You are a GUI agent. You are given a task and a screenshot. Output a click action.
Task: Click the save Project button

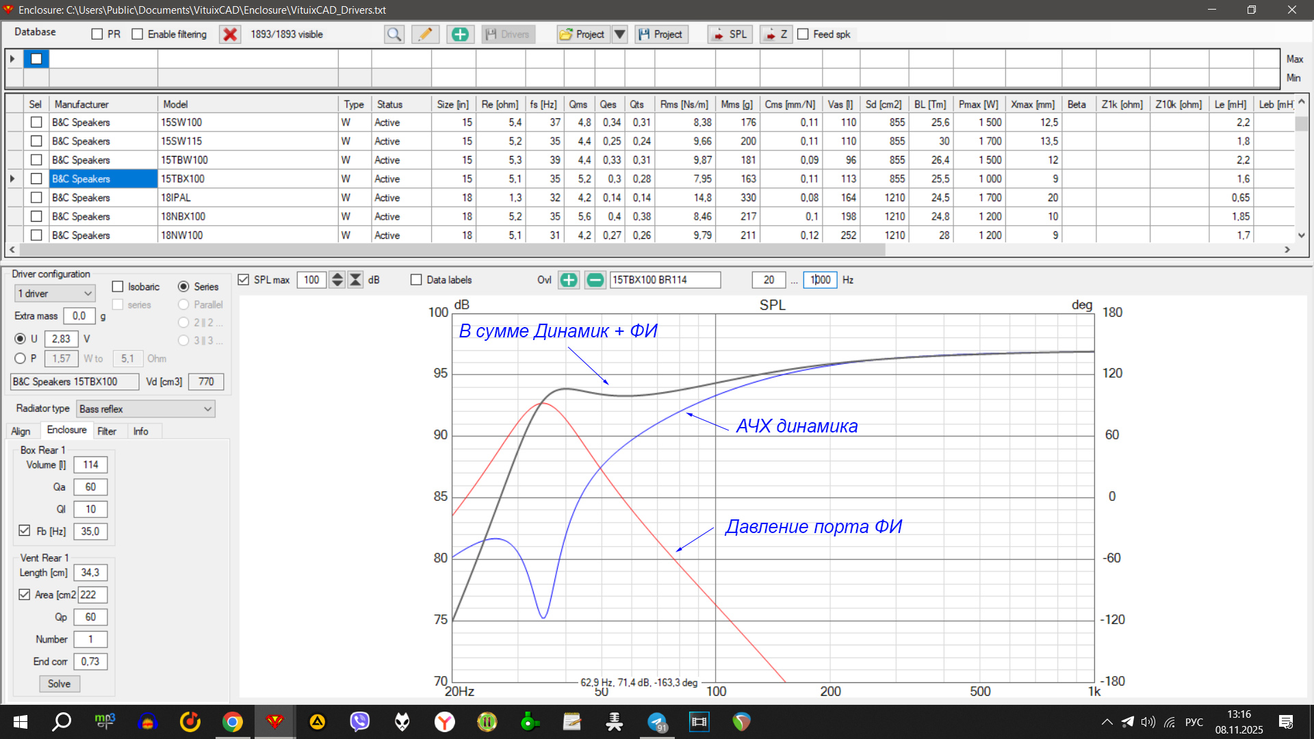(660, 34)
